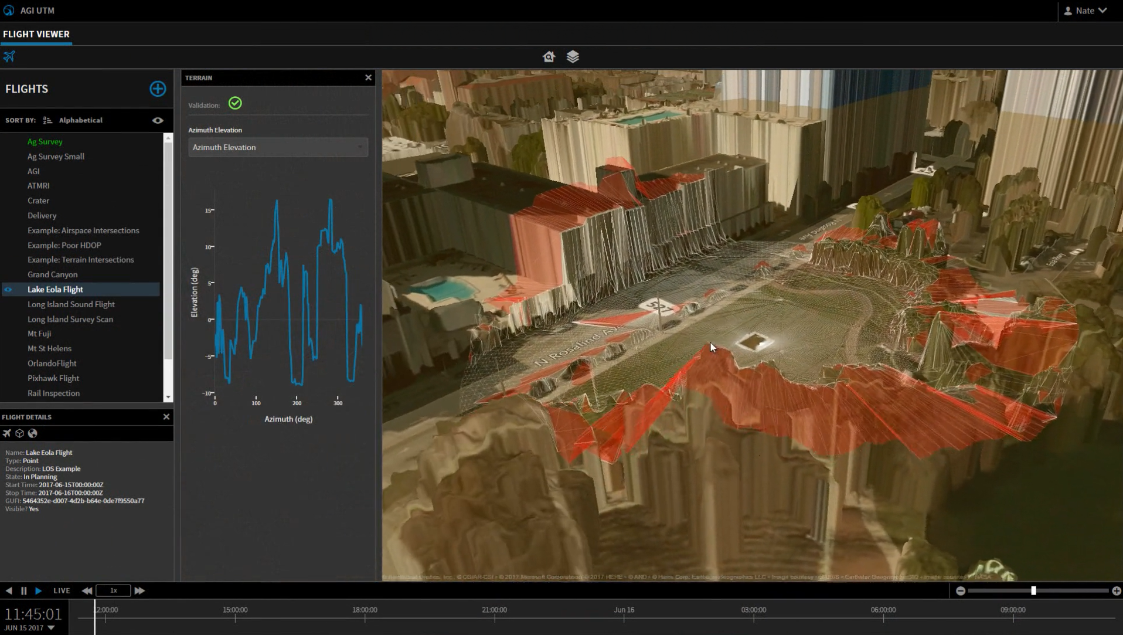This screenshot has width=1123, height=635.
Task: Select Example: Terrain Intersections flight
Action: pyautogui.click(x=80, y=260)
